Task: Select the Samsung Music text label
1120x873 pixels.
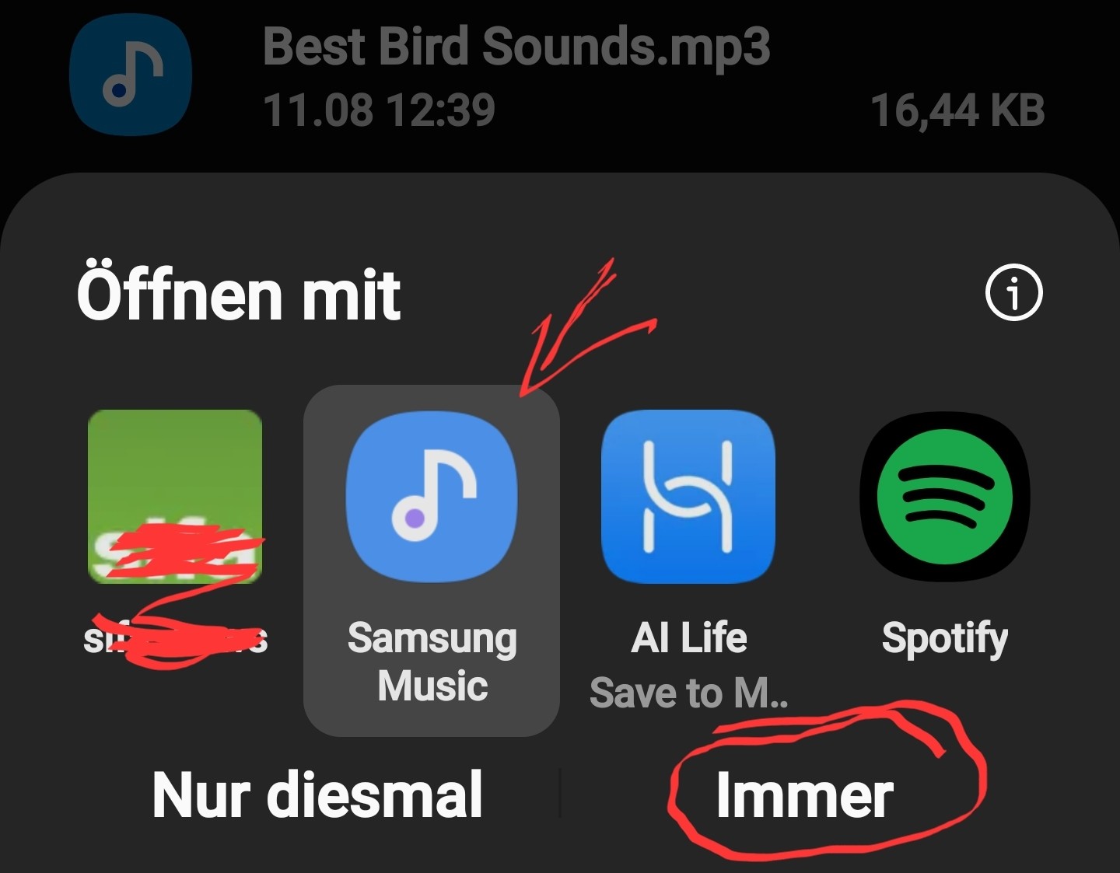Action: [x=432, y=662]
